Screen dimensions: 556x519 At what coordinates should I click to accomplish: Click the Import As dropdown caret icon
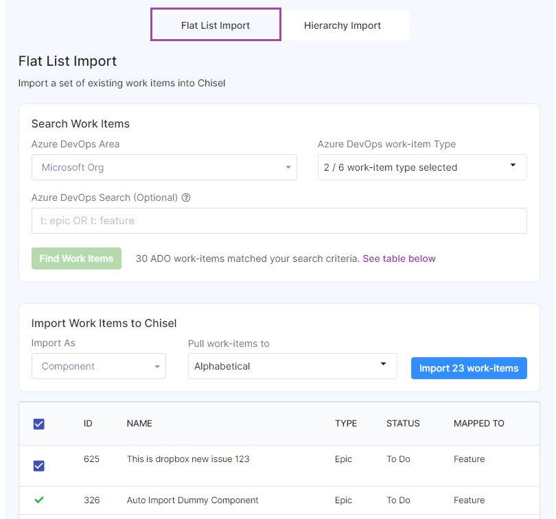click(157, 367)
